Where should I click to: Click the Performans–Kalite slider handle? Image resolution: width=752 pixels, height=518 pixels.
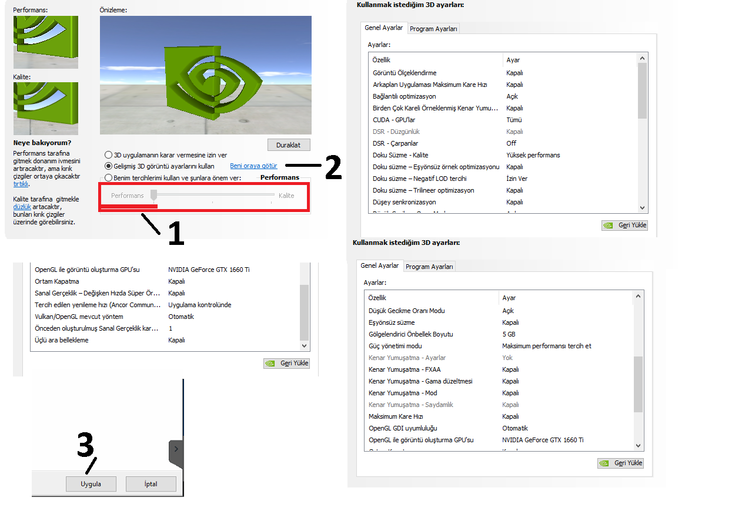[x=153, y=195]
